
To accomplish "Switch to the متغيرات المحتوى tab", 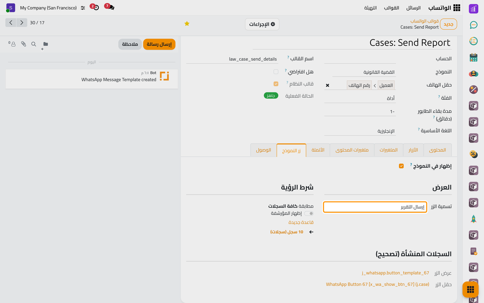I will pos(352,150).
